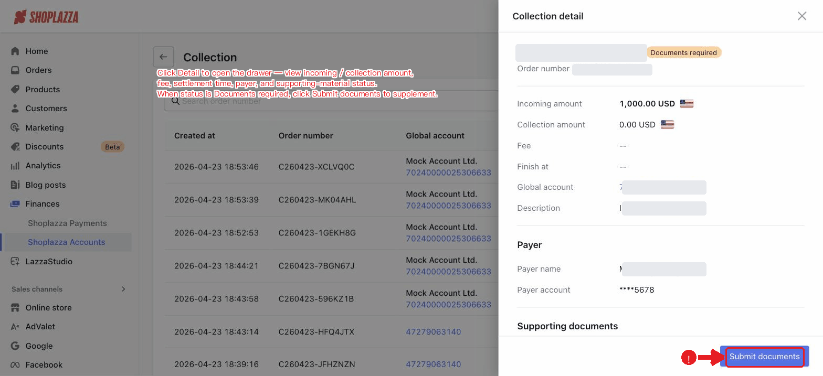This screenshot has height=376, width=823.
Task: Click timestamp 2026-04-23 18:44:21
Action: [x=216, y=266]
